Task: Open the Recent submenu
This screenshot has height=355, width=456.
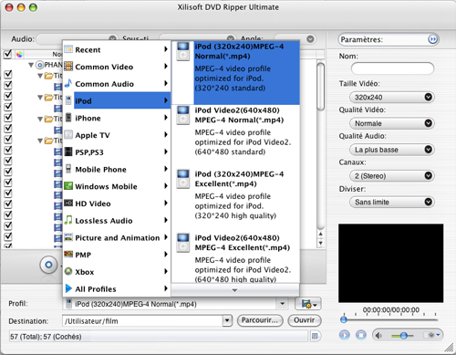Action: pyautogui.click(x=117, y=49)
